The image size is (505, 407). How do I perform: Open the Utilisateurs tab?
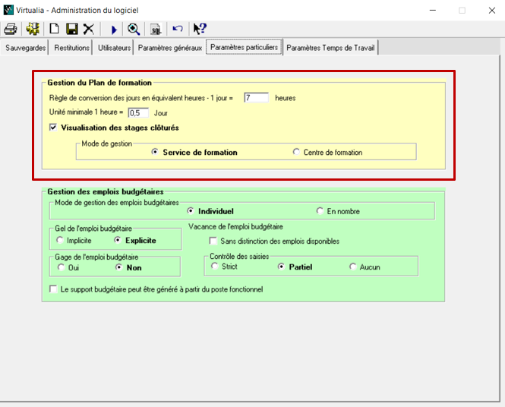coord(114,48)
